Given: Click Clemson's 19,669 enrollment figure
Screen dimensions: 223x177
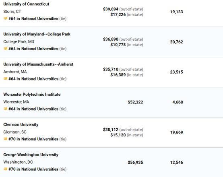Looking at the screenshot, I should tap(176, 132).
